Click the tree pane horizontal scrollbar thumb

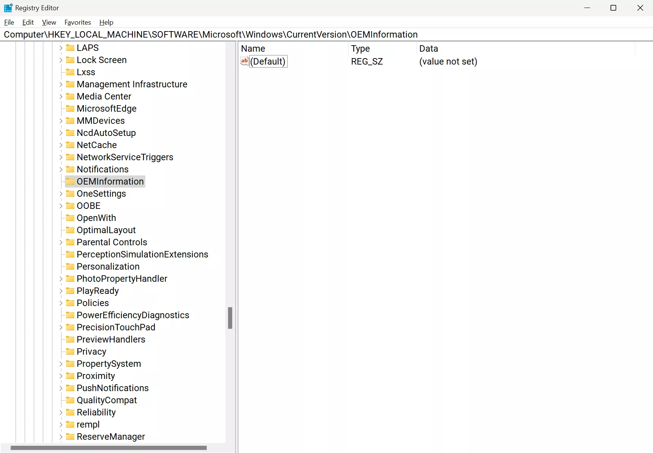109,448
